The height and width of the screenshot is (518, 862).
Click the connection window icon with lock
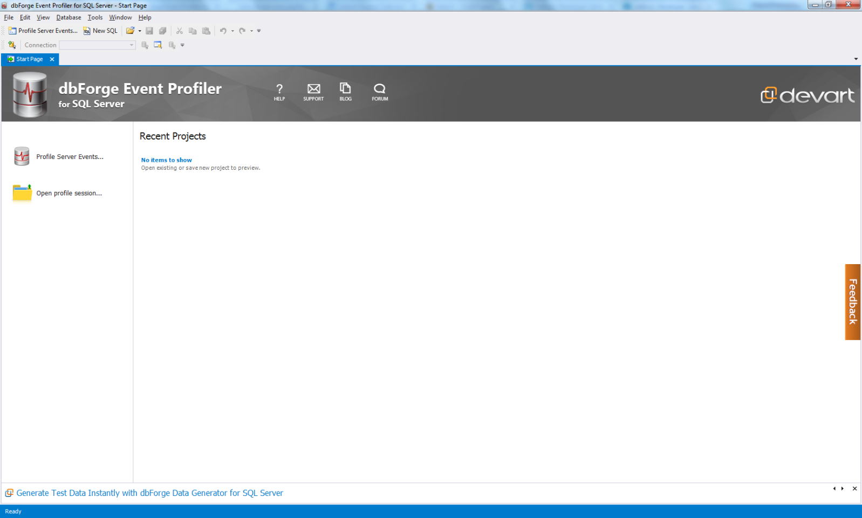pos(158,45)
